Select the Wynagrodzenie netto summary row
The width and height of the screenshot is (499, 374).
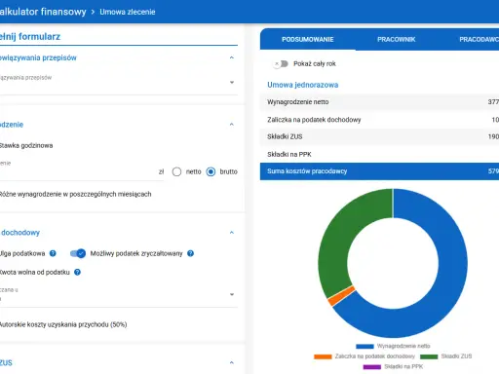(379, 102)
